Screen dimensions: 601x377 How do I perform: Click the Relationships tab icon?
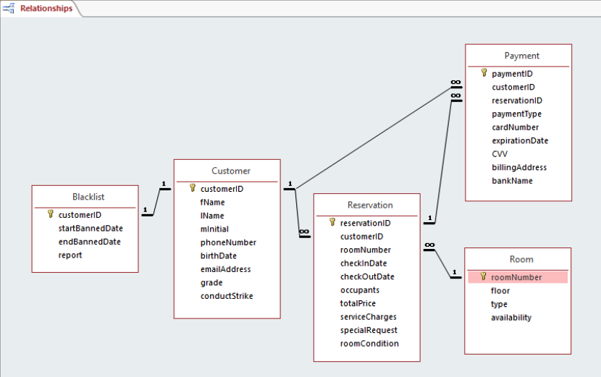9,8
